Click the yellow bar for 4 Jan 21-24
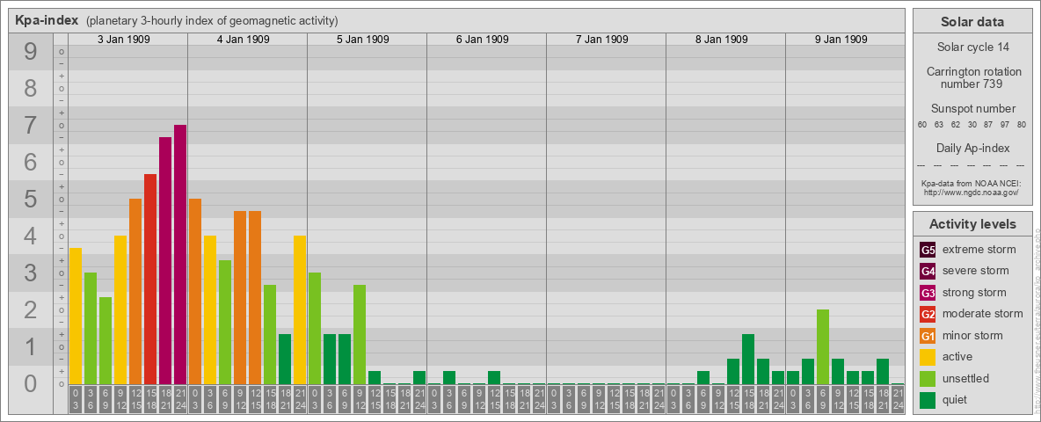This screenshot has width=1041, height=422. pyautogui.click(x=300, y=309)
